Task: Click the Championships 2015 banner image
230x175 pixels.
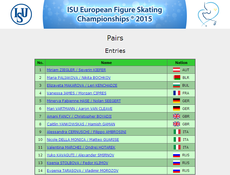Action: coord(115,14)
